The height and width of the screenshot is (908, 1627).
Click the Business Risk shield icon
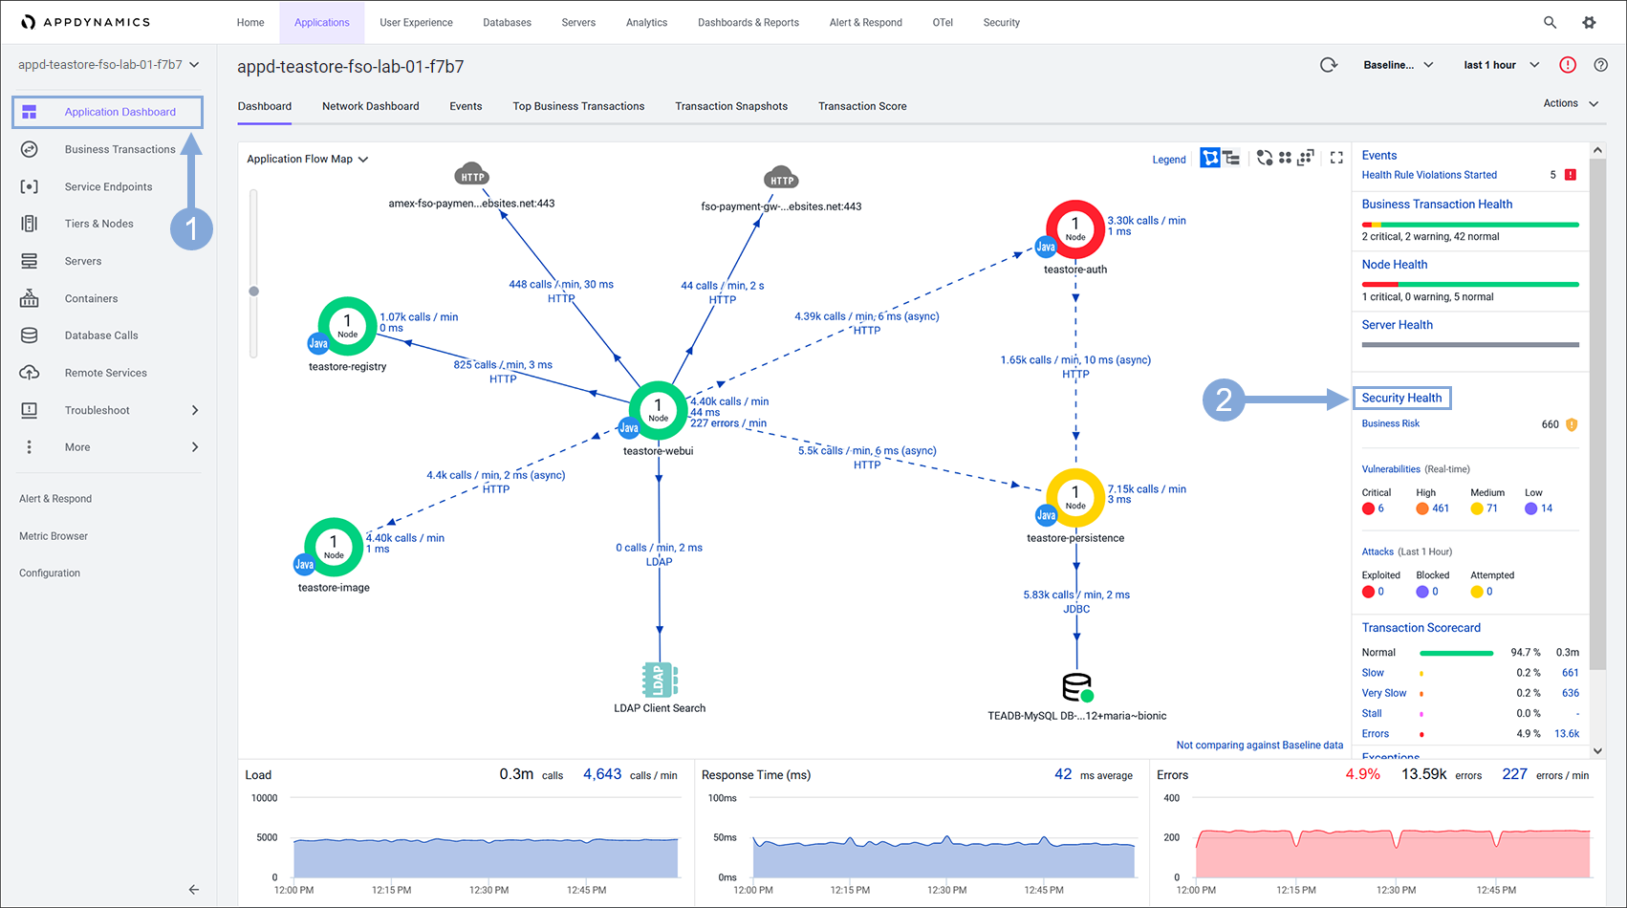[x=1572, y=424]
